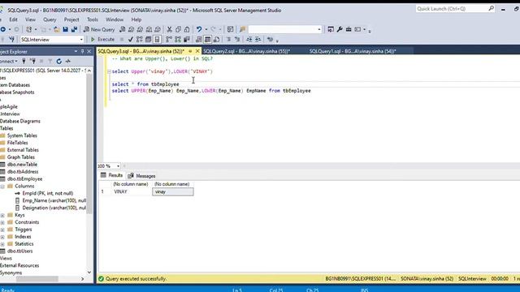This screenshot has height=292, width=520.
Task: Click the Undo arrow icon
Action: [199, 29]
